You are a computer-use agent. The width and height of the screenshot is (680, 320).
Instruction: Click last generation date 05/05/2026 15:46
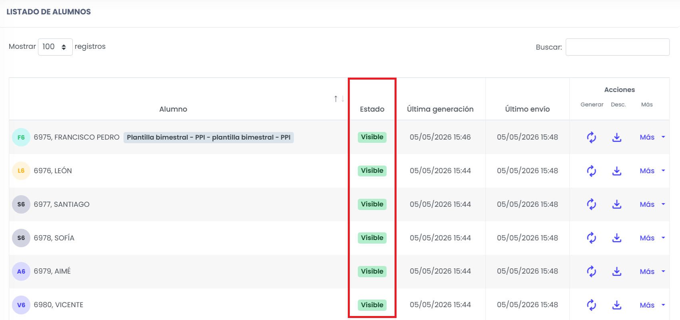[x=440, y=137]
